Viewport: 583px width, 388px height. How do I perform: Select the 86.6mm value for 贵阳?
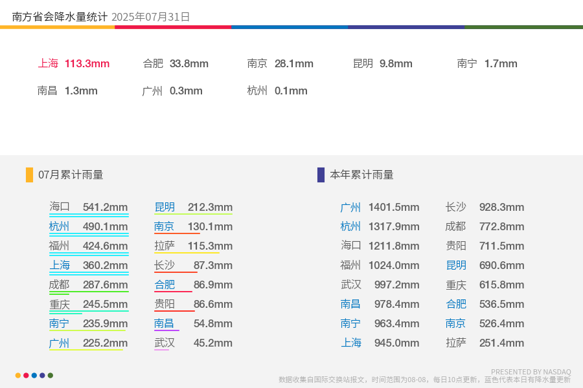tap(213, 304)
